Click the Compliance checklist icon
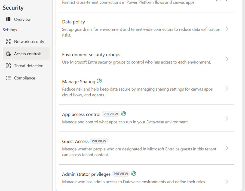The width and height of the screenshot is (245, 191). [x=8, y=78]
